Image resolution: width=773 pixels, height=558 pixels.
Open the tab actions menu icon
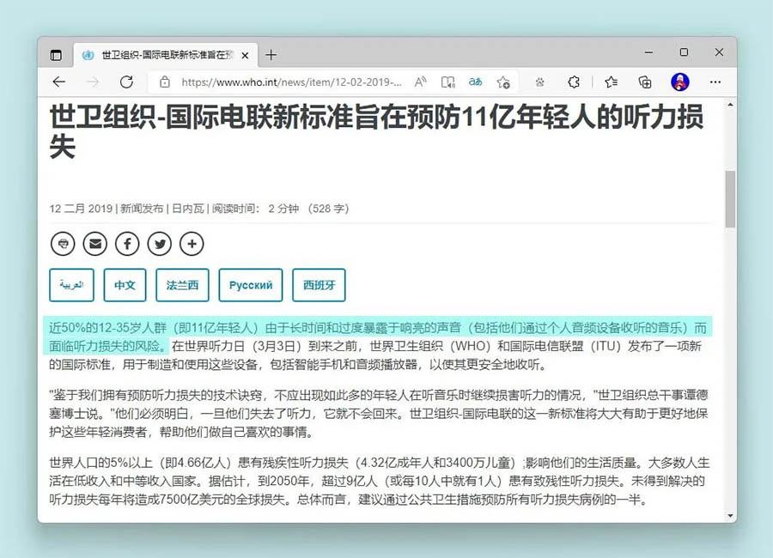(56, 55)
